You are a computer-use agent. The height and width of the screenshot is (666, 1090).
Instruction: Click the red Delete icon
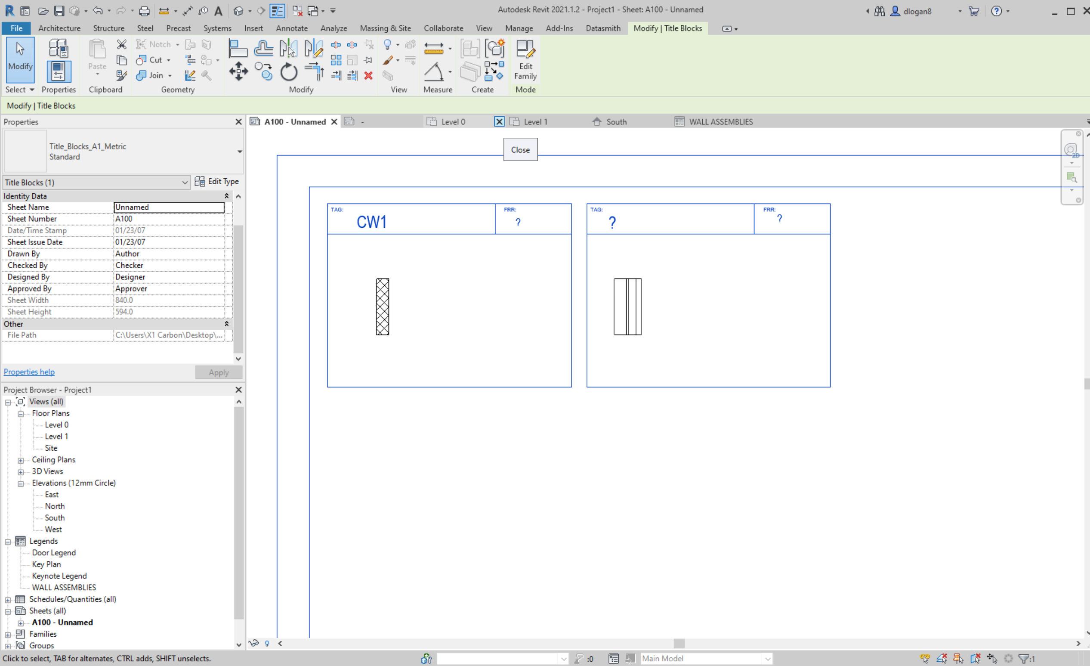pyautogui.click(x=368, y=76)
